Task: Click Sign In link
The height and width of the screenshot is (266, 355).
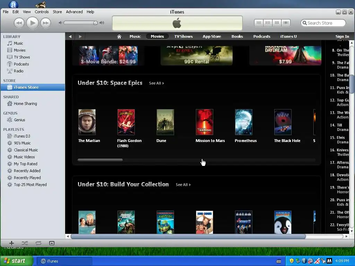Action: (342, 36)
